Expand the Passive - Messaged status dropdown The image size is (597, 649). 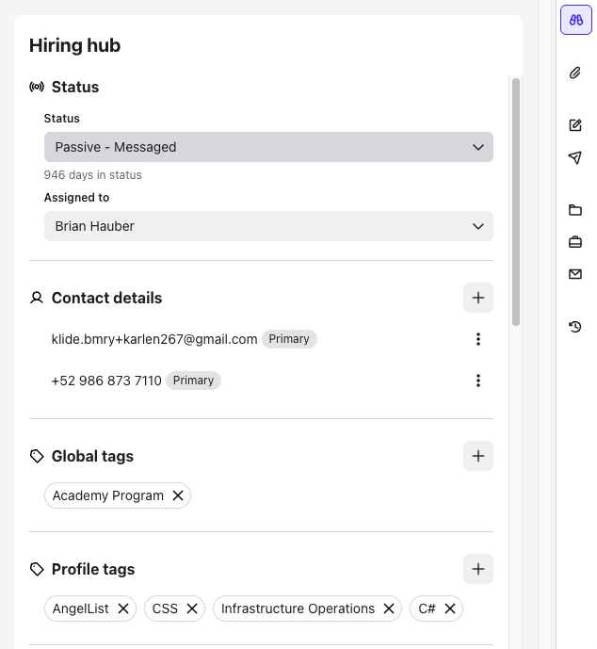268,147
